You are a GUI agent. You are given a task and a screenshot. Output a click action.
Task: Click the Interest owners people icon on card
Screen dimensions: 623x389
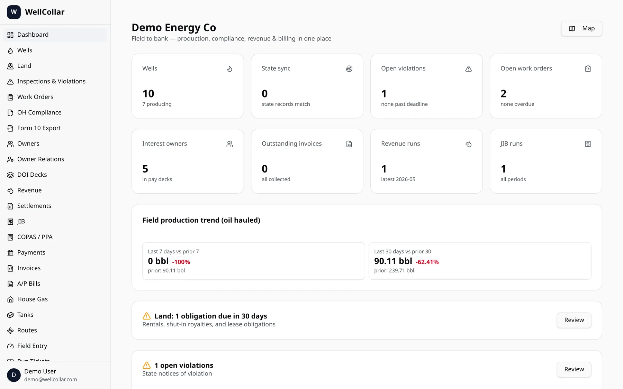230,144
